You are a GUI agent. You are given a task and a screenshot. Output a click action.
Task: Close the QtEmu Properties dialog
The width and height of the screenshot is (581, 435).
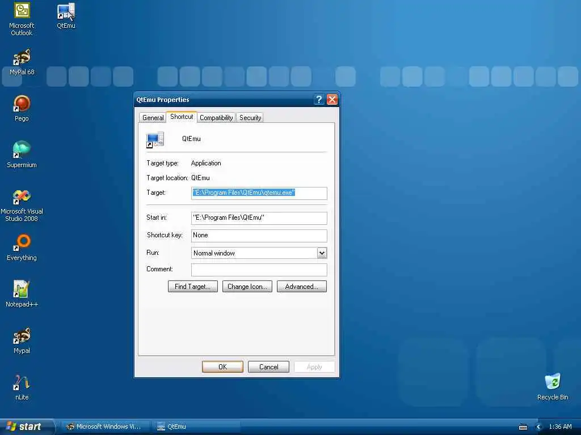point(332,100)
